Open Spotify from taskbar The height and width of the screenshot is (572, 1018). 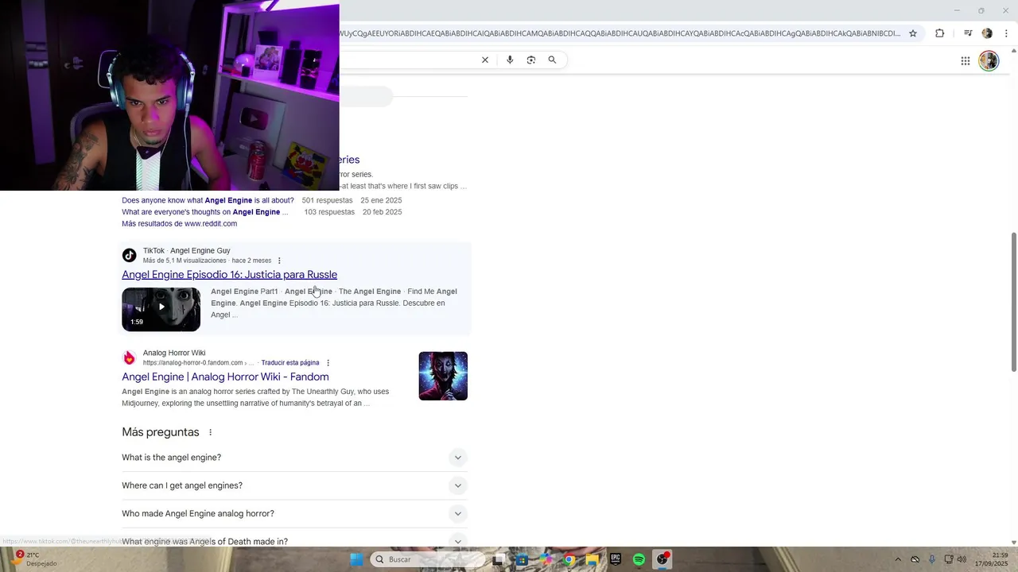(x=639, y=559)
